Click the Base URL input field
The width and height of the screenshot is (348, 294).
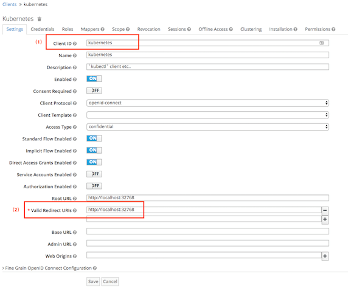pos(207,231)
